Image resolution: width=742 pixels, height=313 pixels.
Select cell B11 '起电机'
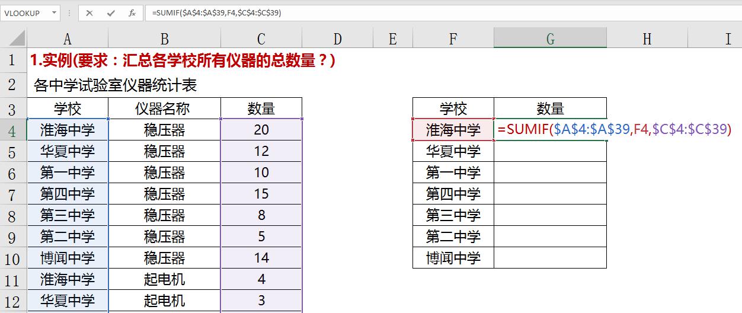[164, 279]
